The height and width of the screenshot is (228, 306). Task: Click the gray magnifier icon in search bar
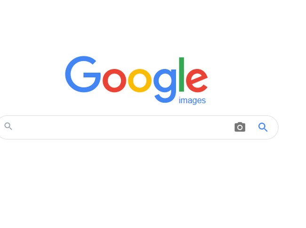click(8, 126)
